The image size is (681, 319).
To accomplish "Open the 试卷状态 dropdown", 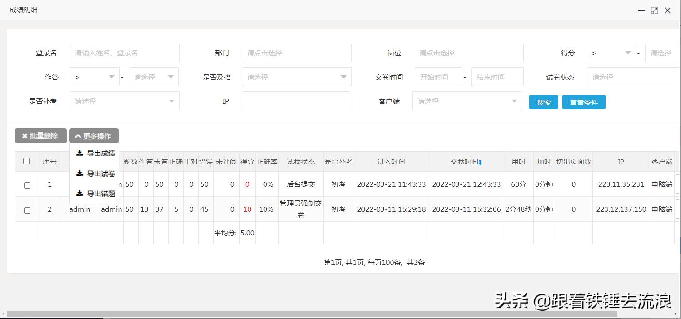I will pyautogui.click(x=632, y=77).
